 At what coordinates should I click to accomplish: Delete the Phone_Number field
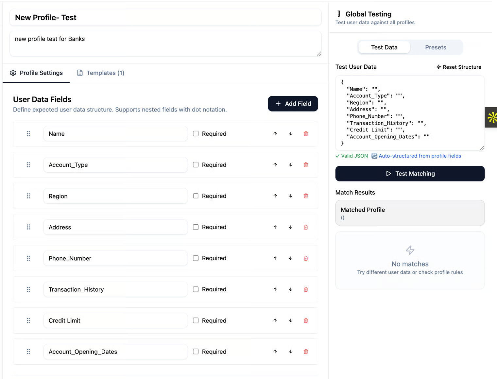pos(306,258)
